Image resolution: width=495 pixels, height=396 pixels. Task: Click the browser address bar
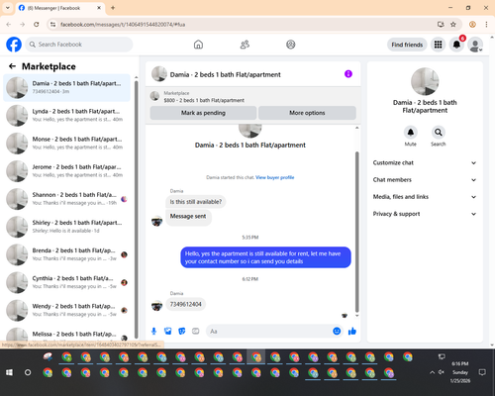245,25
